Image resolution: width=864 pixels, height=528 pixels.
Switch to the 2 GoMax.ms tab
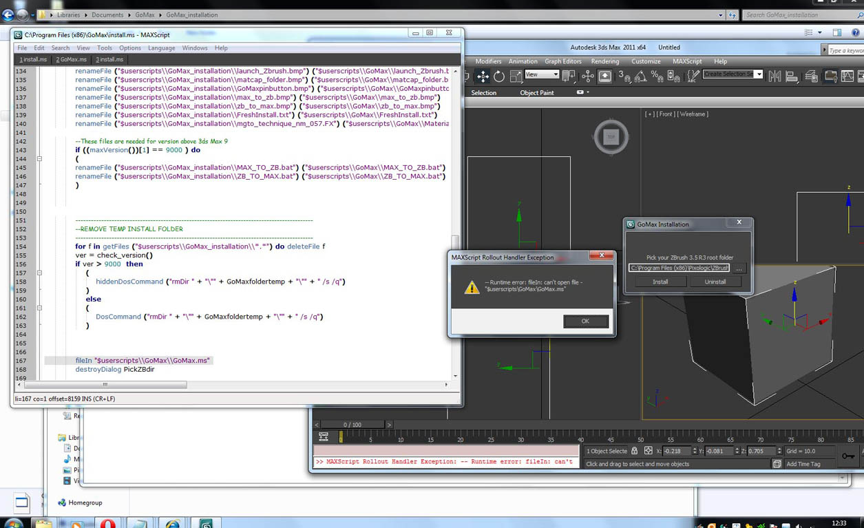coord(71,60)
